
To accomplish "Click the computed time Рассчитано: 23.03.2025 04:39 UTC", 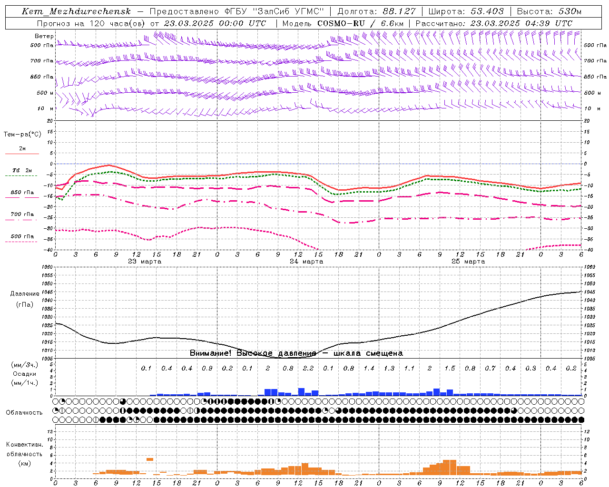I will click(494, 23).
